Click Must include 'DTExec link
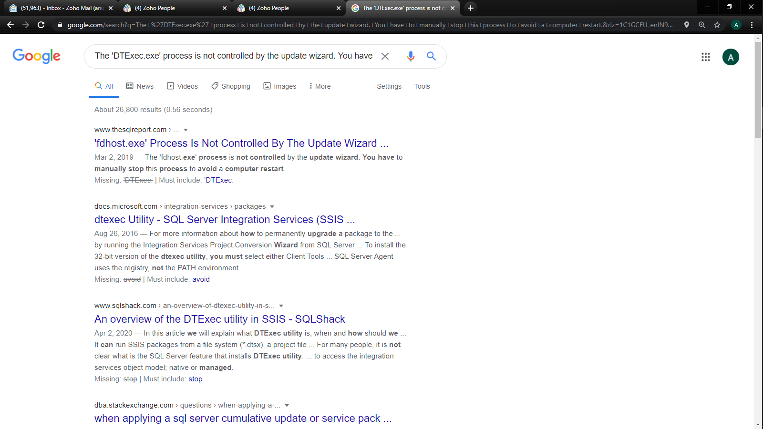 tap(218, 180)
